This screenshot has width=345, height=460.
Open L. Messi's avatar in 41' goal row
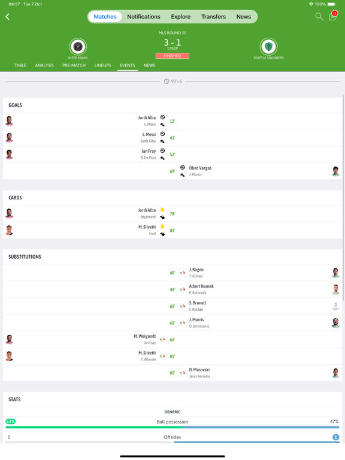click(9, 138)
